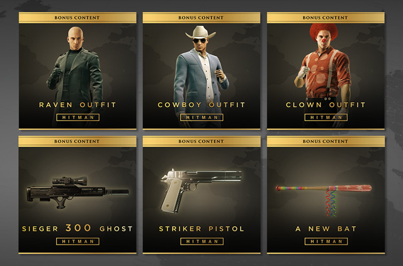Click the Striker Pistol title text

point(201,229)
